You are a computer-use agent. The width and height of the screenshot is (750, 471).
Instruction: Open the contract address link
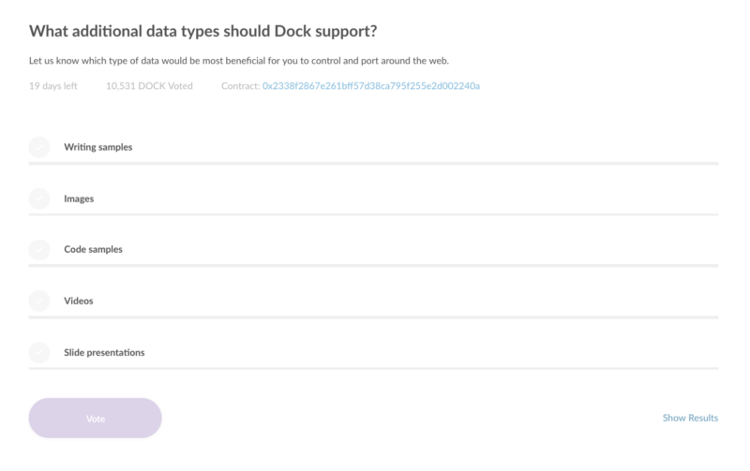tap(370, 86)
